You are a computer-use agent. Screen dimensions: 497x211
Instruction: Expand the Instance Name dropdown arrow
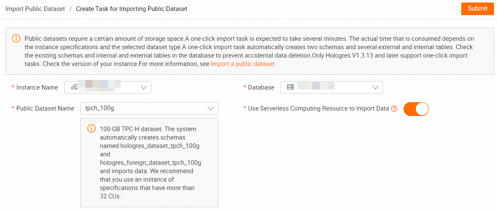tap(144, 87)
